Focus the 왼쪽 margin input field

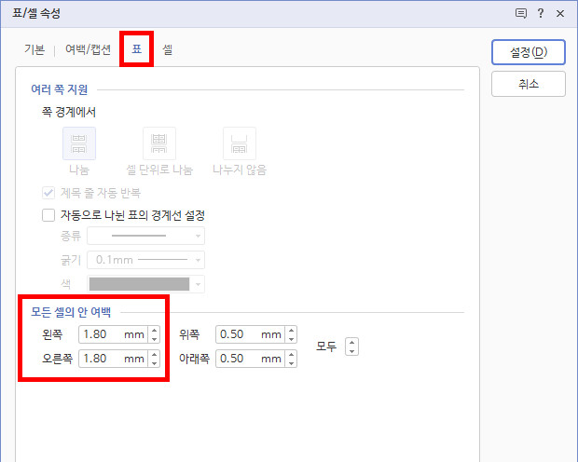[x=113, y=334]
